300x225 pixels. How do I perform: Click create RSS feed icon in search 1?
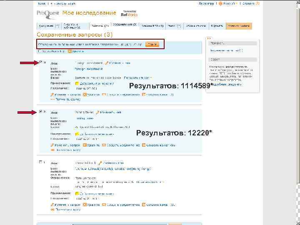(144, 205)
